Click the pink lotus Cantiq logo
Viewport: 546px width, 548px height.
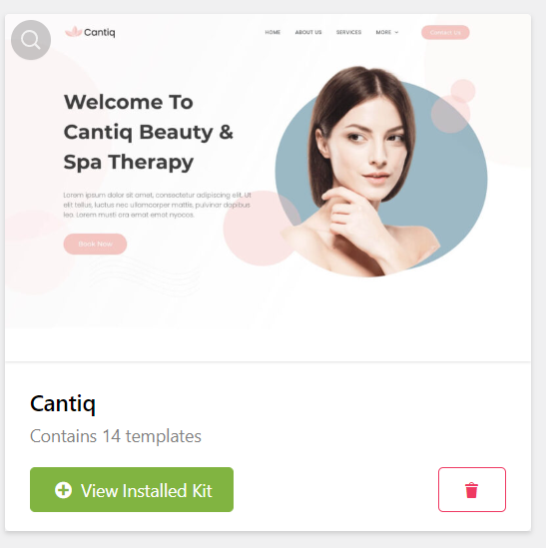tap(74, 32)
